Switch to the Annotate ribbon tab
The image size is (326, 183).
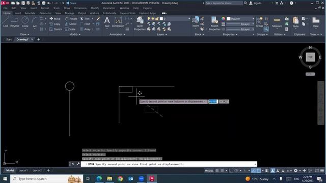click(x=30, y=13)
